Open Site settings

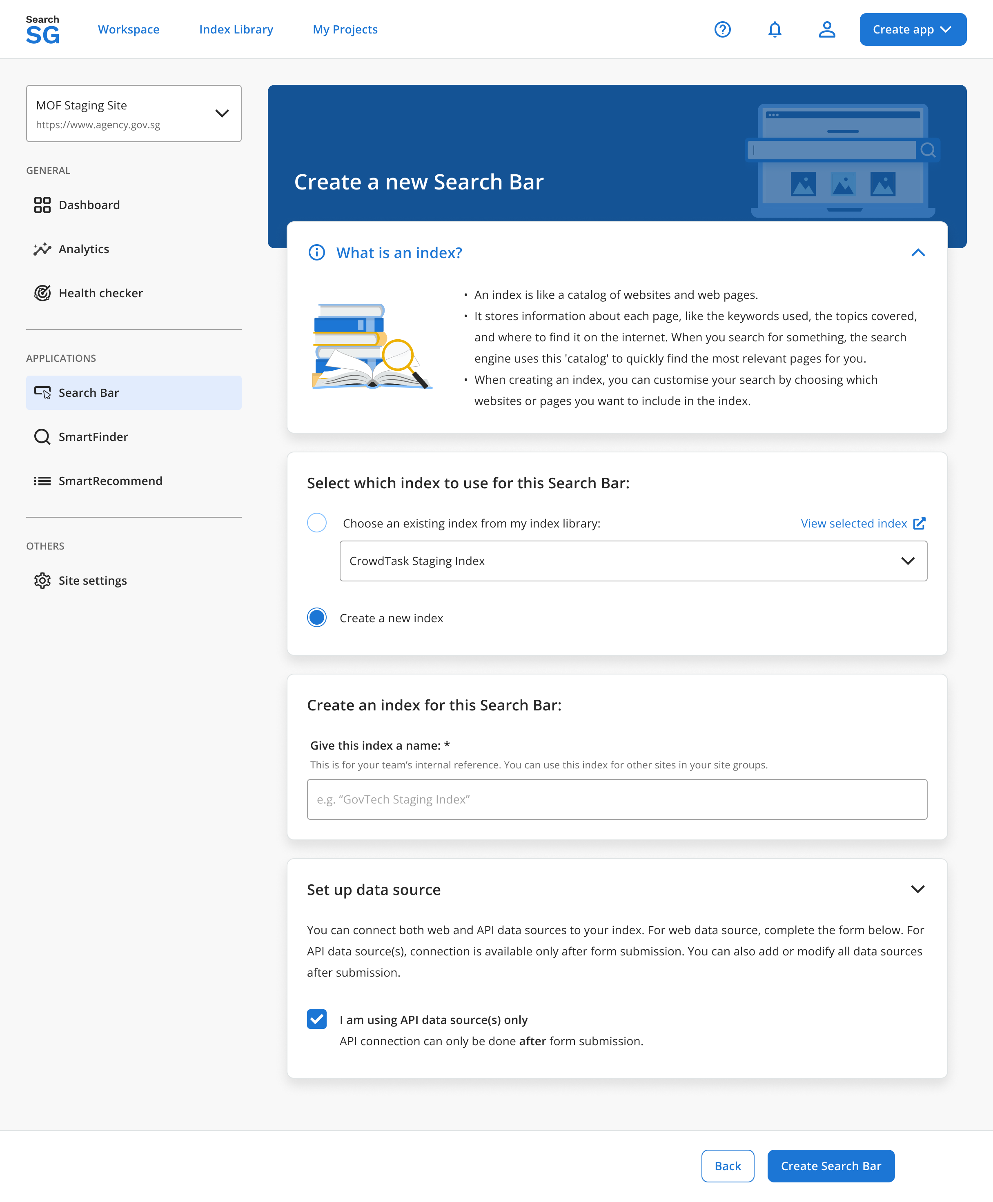click(x=92, y=581)
